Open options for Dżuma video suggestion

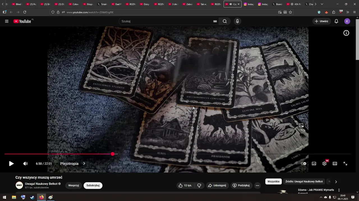click(x=339, y=190)
